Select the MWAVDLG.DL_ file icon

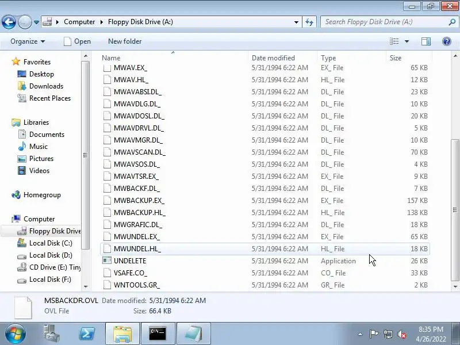tap(107, 104)
